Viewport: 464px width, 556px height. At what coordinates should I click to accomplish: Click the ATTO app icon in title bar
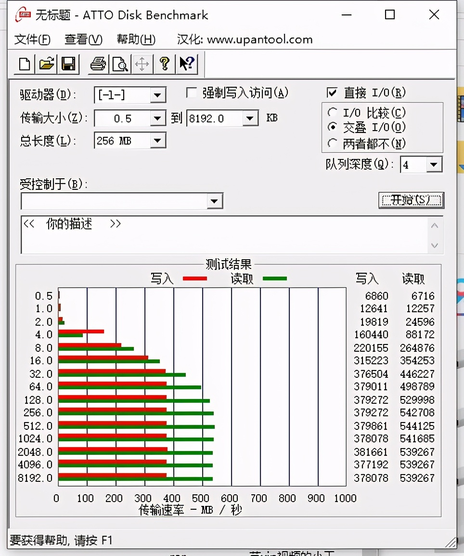pos(23,14)
